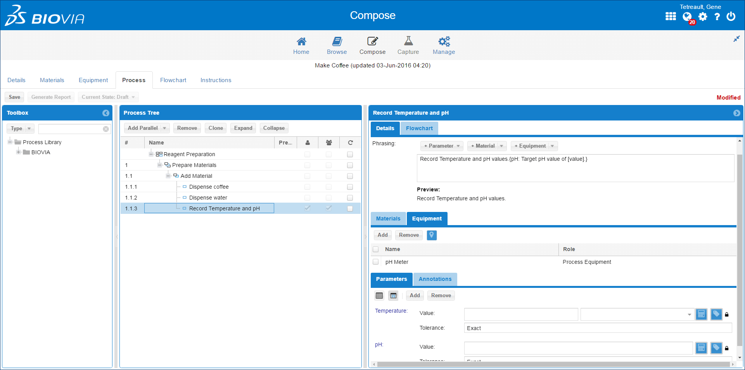Toggle repeat checkbox for Dispense coffee row
Image resolution: width=745 pixels, height=370 pixels.
pos(350,187)
